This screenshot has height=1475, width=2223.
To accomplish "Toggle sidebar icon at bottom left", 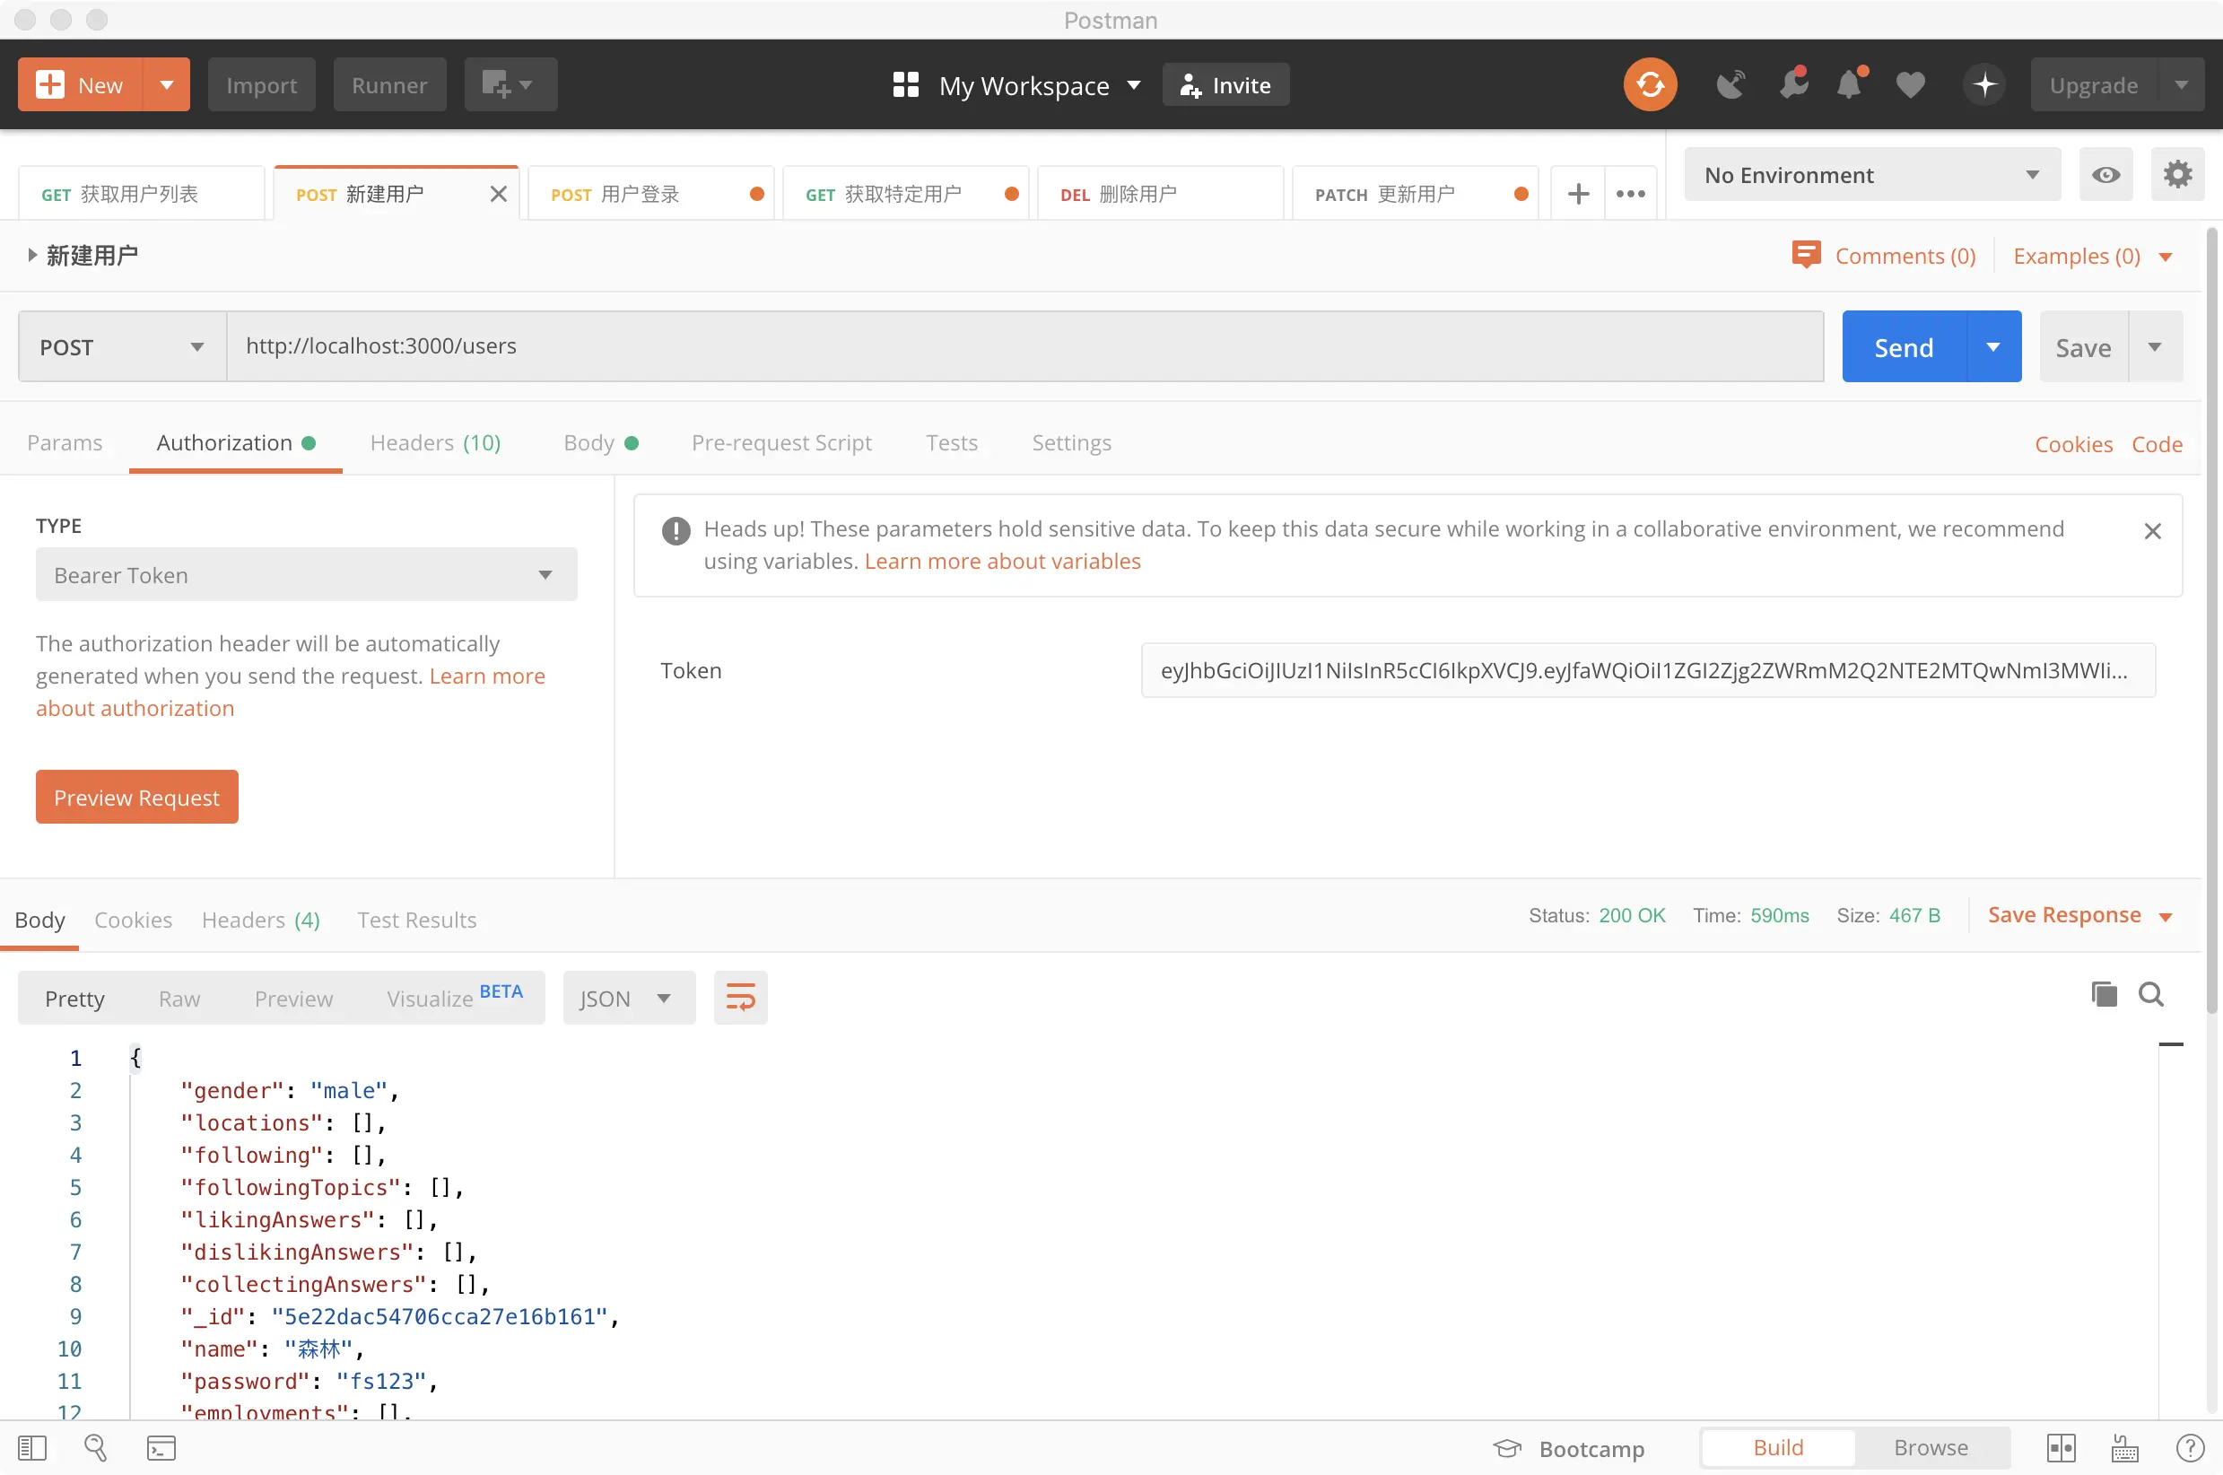I will [x=32, y=1448].
